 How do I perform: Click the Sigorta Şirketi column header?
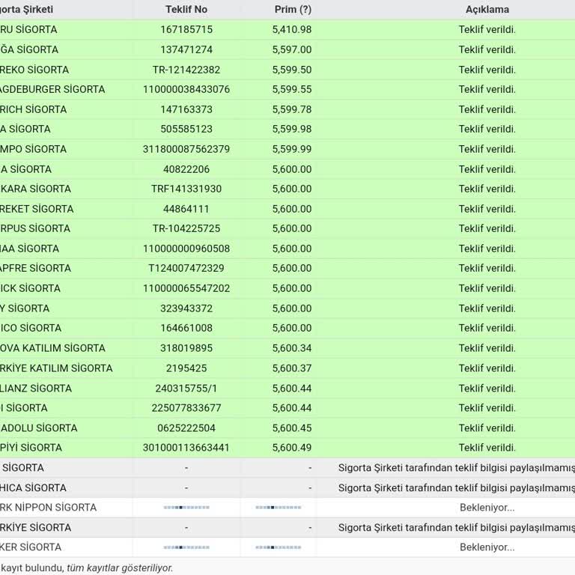click(26, 9)
